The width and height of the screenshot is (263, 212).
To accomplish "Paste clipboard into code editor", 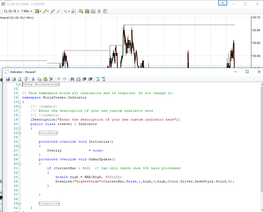I will point(45,79).
